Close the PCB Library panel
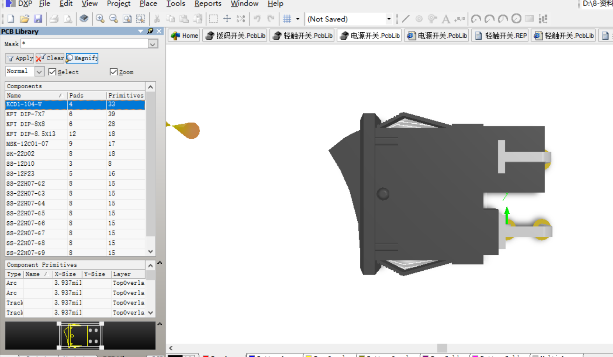This screenshot has width=613, height=357. pos(159,31)
